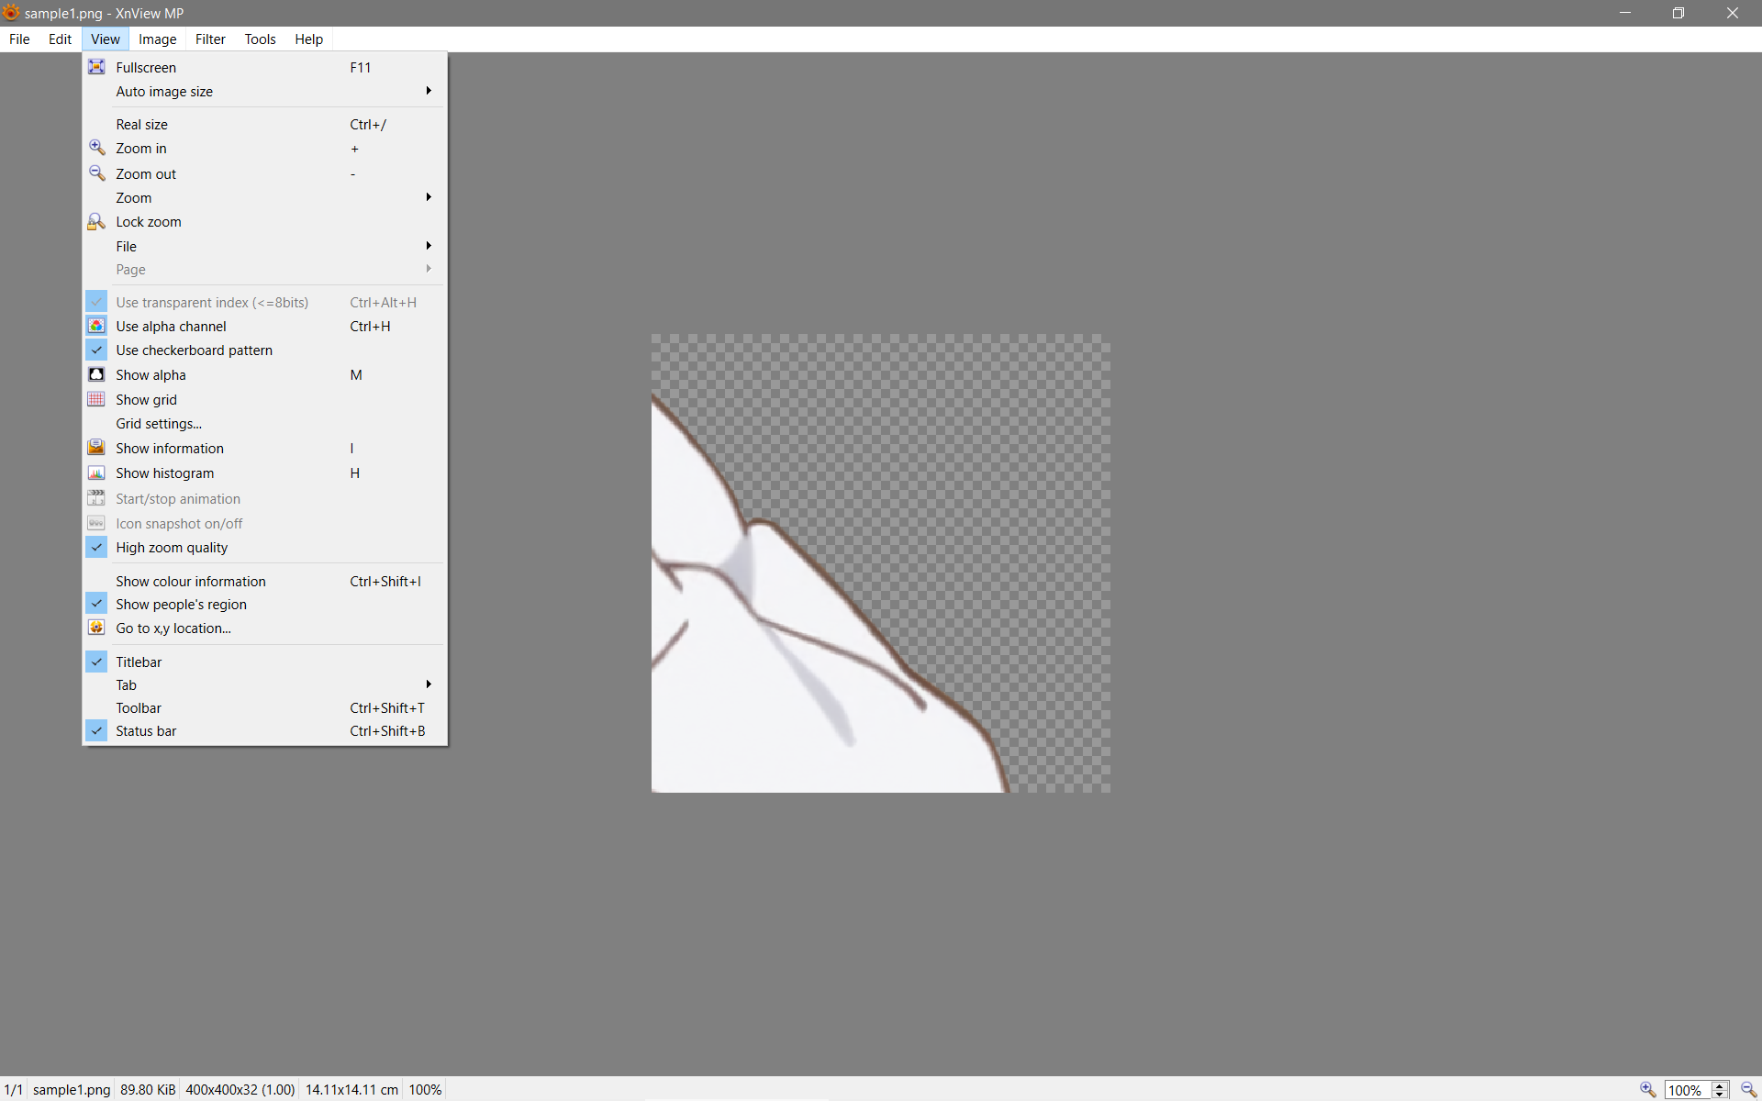Click the Show alpha icon

click(96, 374)
